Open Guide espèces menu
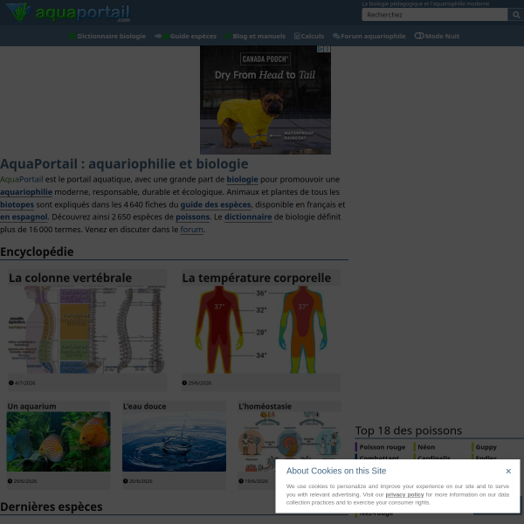Screen dimensions: 524x524 click(185, 36)
